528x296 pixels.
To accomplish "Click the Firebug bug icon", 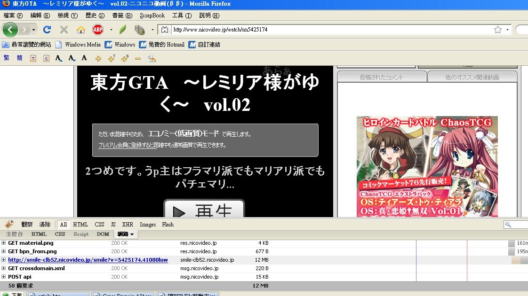I will (x=9, y=225).
